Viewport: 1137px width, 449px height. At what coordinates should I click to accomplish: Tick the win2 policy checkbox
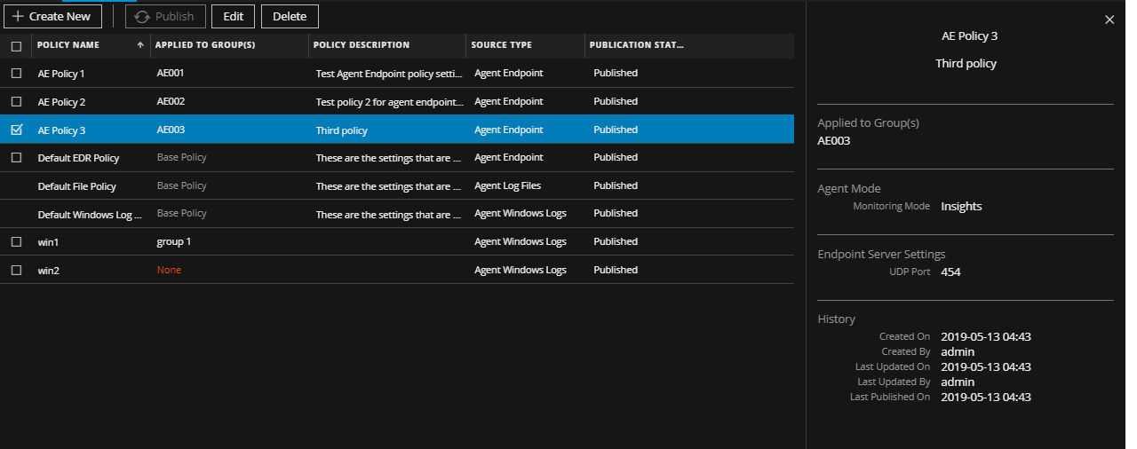click(x=16, y=270)
